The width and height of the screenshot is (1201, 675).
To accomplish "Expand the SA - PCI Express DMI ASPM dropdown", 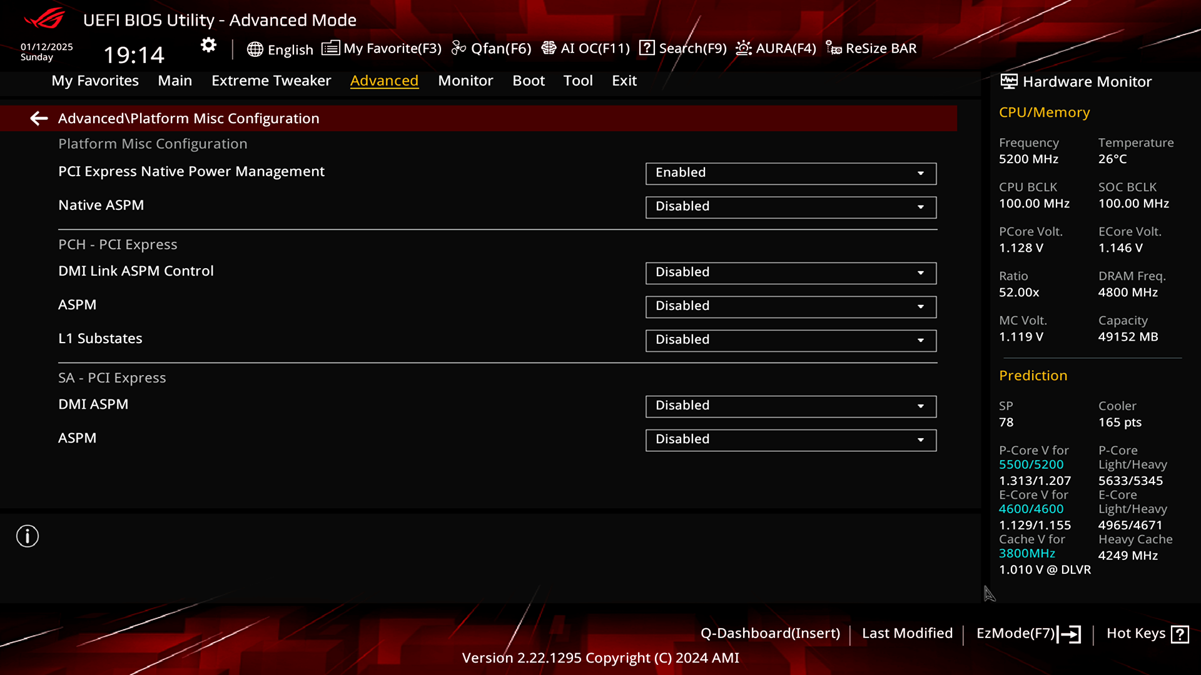I will click(921, 406).
